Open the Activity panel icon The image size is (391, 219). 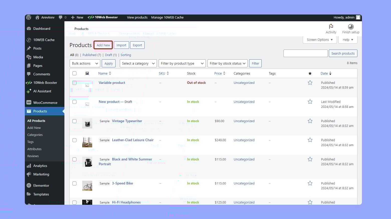tap(331, 27)
